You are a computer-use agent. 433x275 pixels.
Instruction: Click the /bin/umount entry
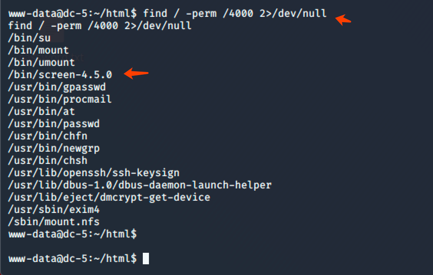[x=41, y=62]
